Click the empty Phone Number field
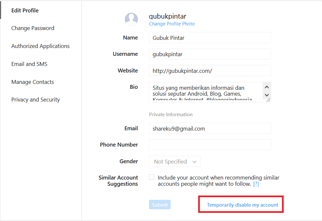 210,145
